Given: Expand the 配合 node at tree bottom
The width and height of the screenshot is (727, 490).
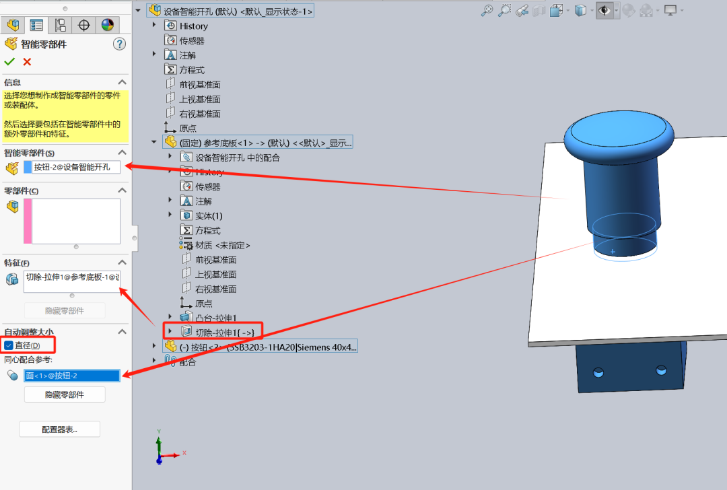Looking at the screenshot, I should click(x=154, y=361).
